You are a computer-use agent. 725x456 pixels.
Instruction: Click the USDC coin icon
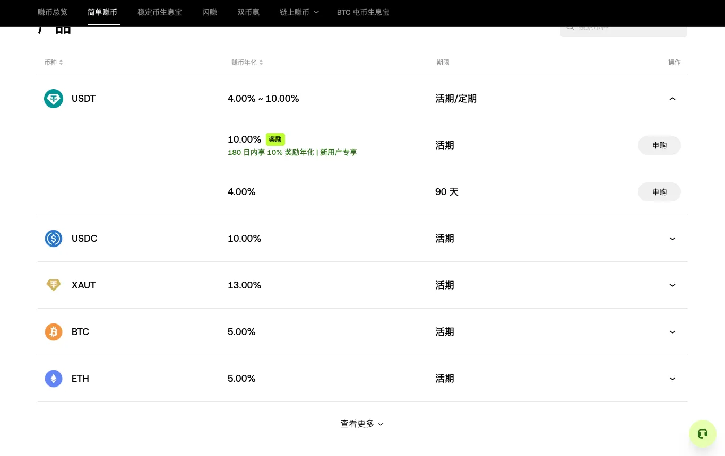click(54, 239)
